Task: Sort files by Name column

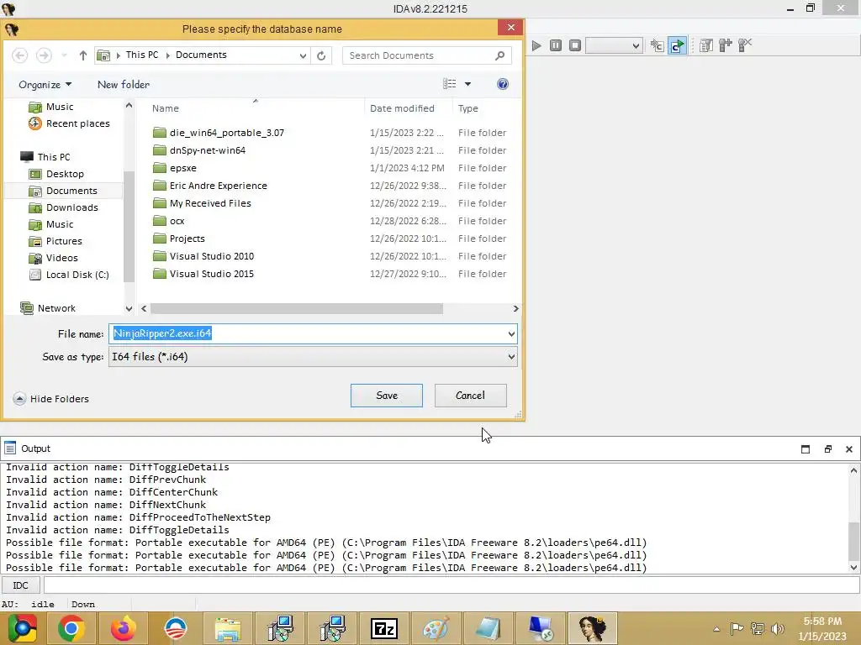Action: click(x=256, y=108)
